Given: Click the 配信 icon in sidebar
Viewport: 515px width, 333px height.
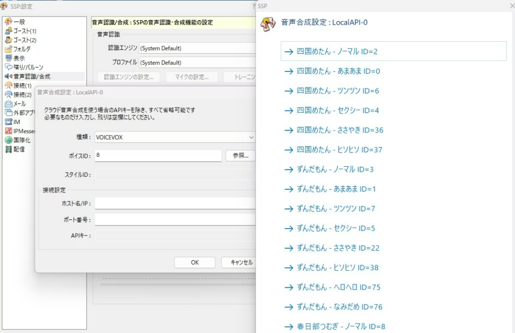Looking at the screenshot, I should (x=8, y=149).
